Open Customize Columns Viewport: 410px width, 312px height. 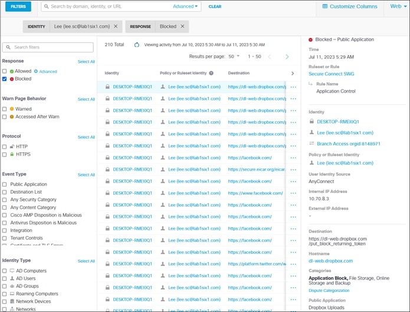click(350, 6)
